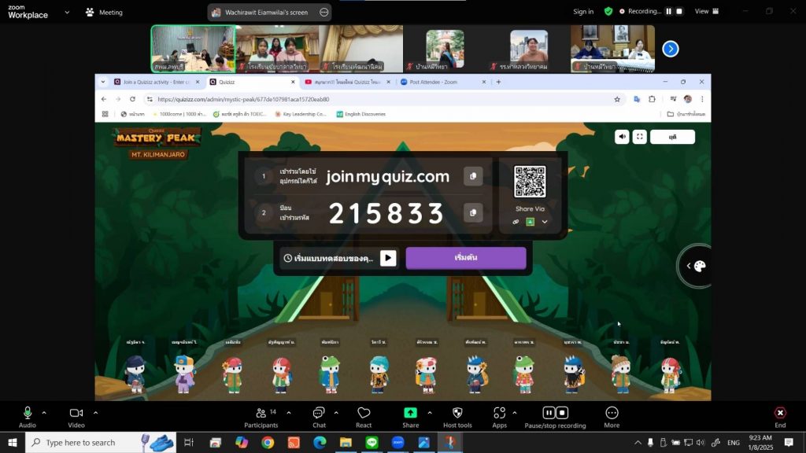Switch to the YouTube browser tab
The height and width of the screenshot is (453, 806).
click(347, 82)
